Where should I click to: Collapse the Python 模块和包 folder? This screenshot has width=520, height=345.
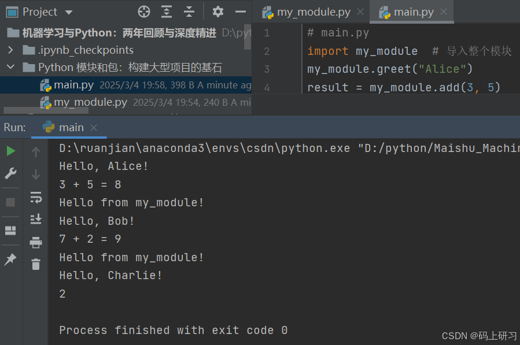coord(12,66)
